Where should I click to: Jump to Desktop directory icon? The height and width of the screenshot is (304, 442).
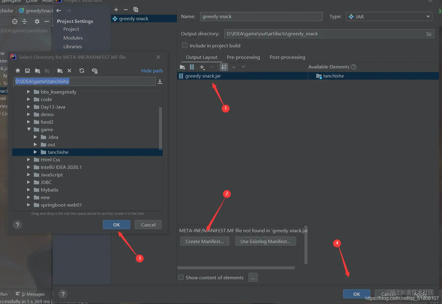click(x=27, y=71)
